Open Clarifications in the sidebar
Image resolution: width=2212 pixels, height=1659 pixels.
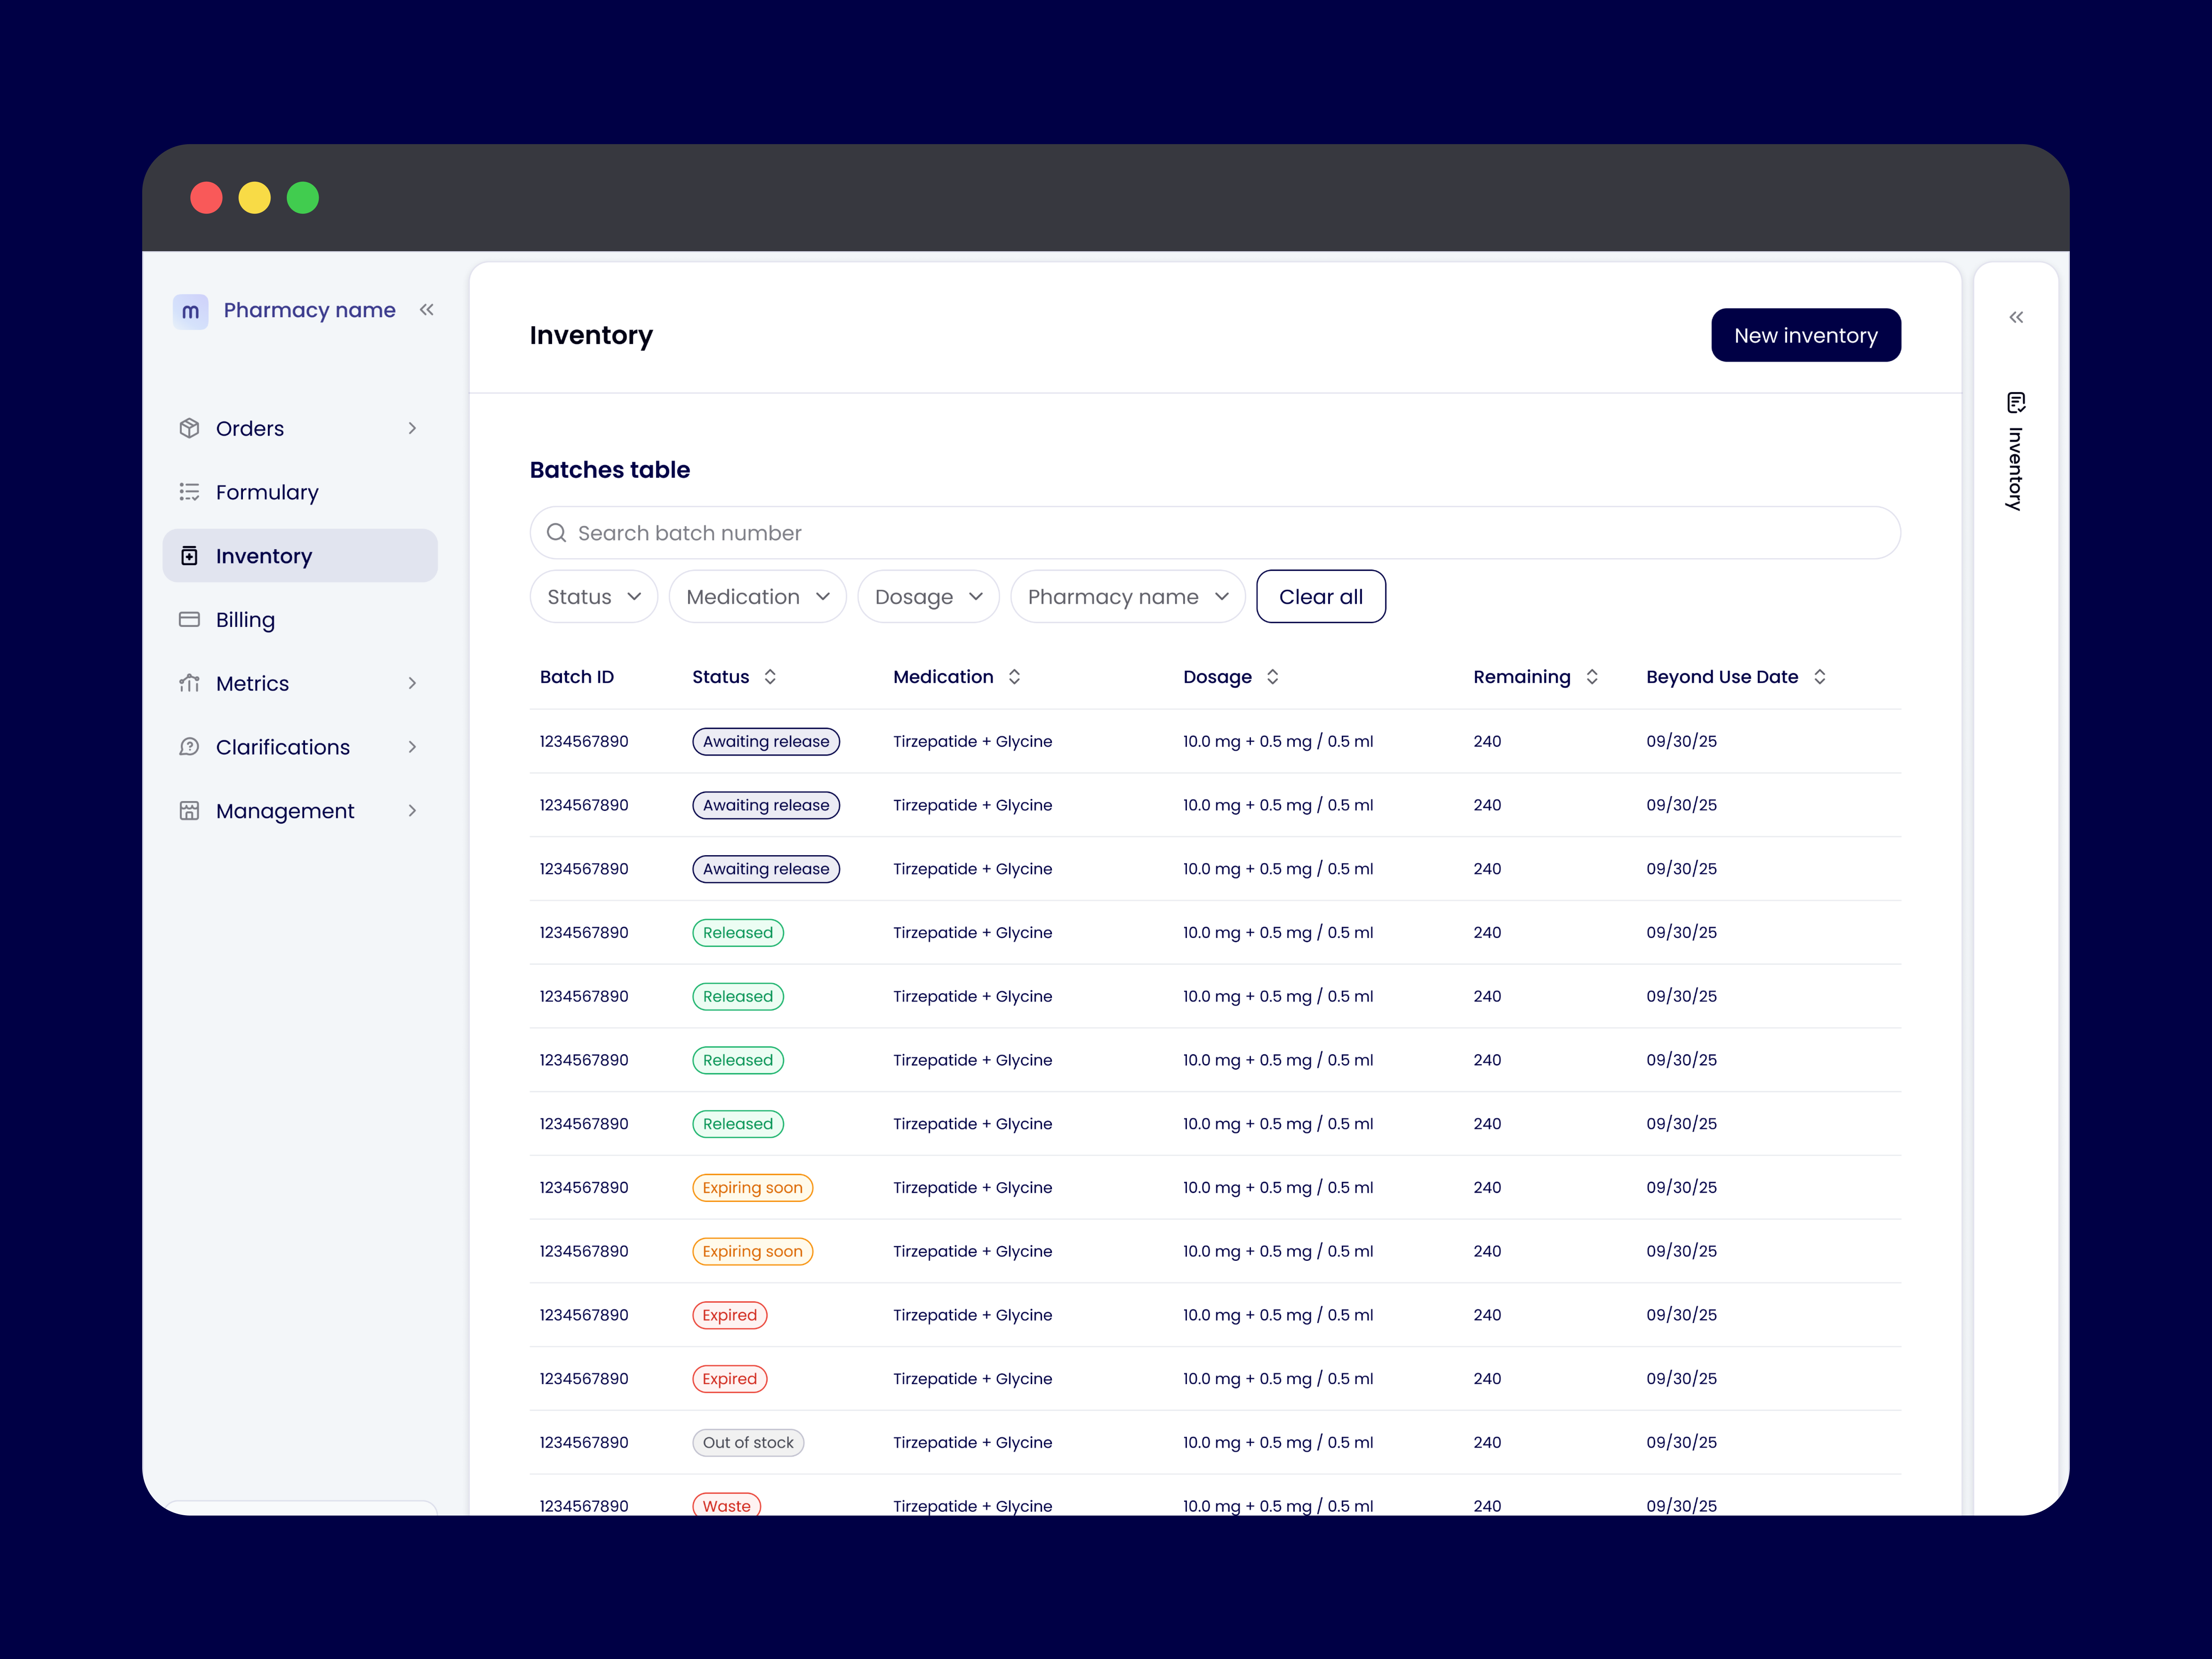300,747
